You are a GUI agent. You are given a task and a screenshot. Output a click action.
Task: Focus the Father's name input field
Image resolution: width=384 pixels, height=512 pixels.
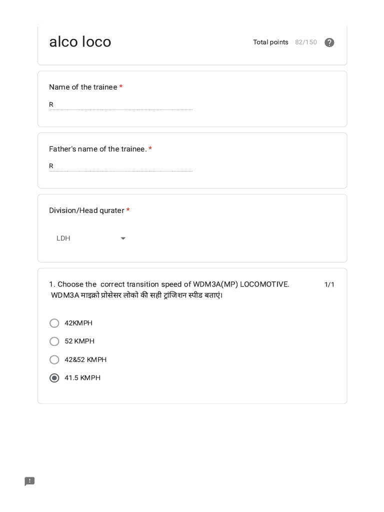[x=120, y=166]
